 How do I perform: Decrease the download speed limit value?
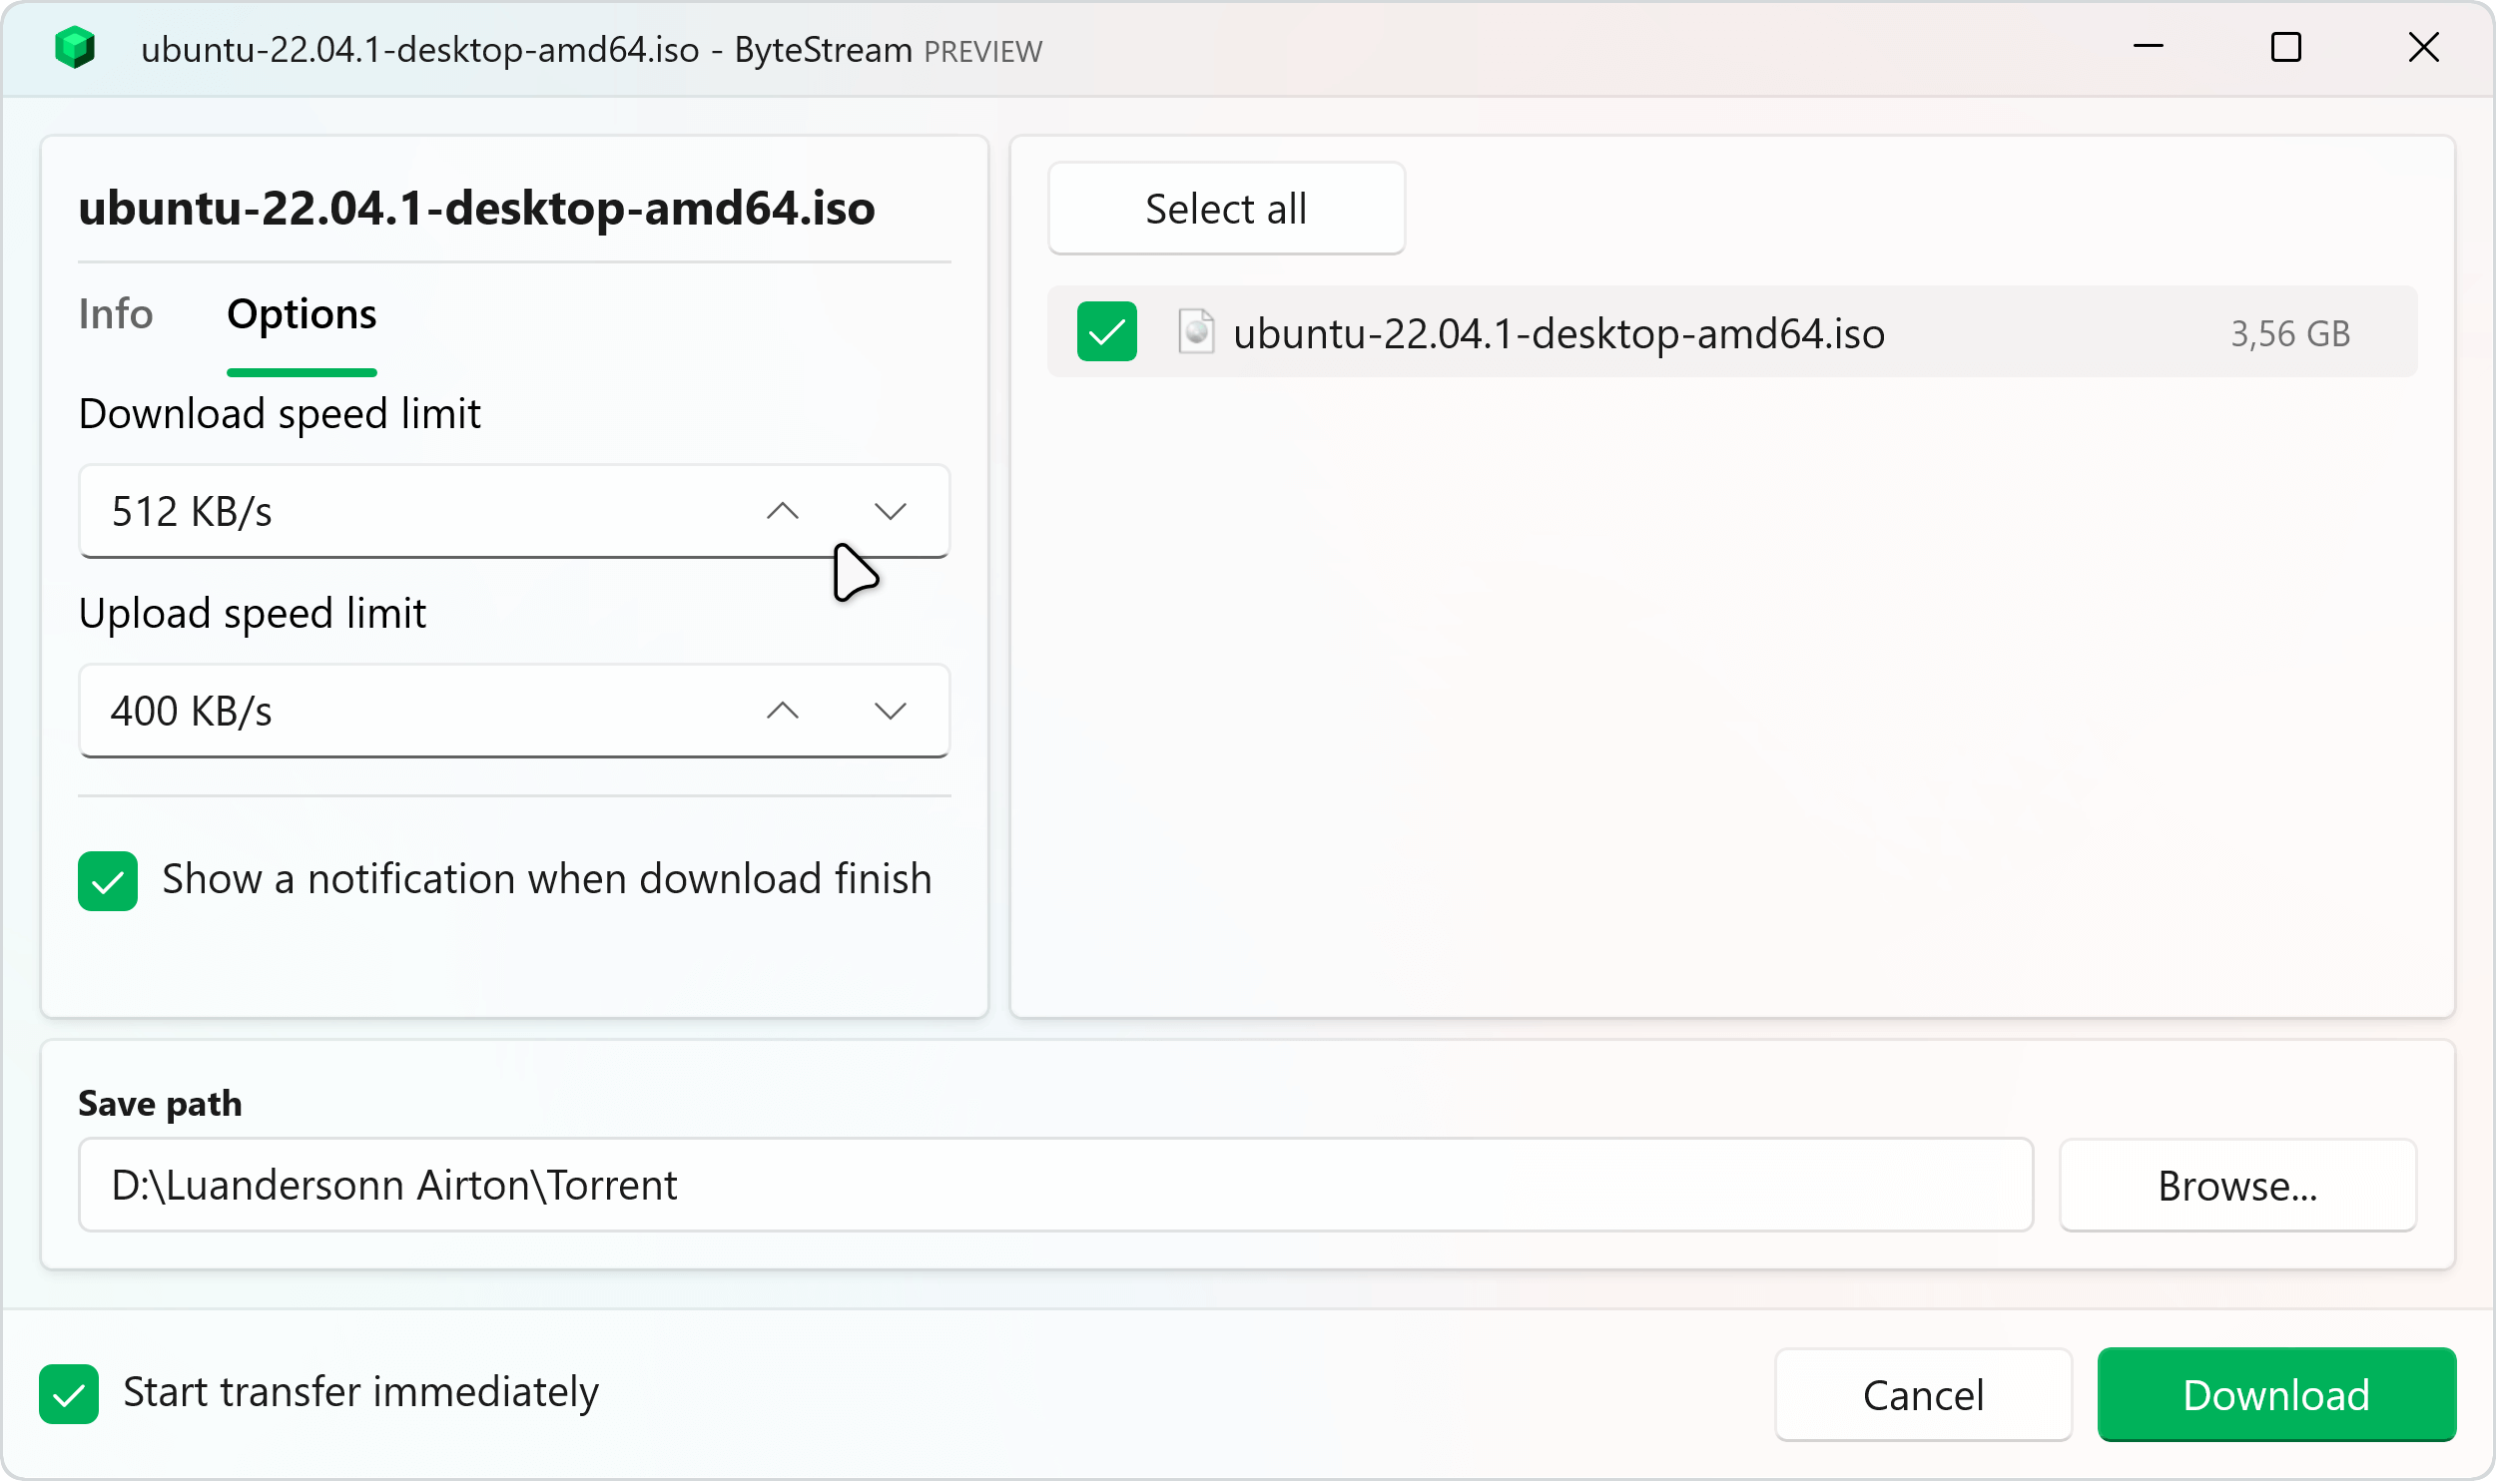point(892,510)
